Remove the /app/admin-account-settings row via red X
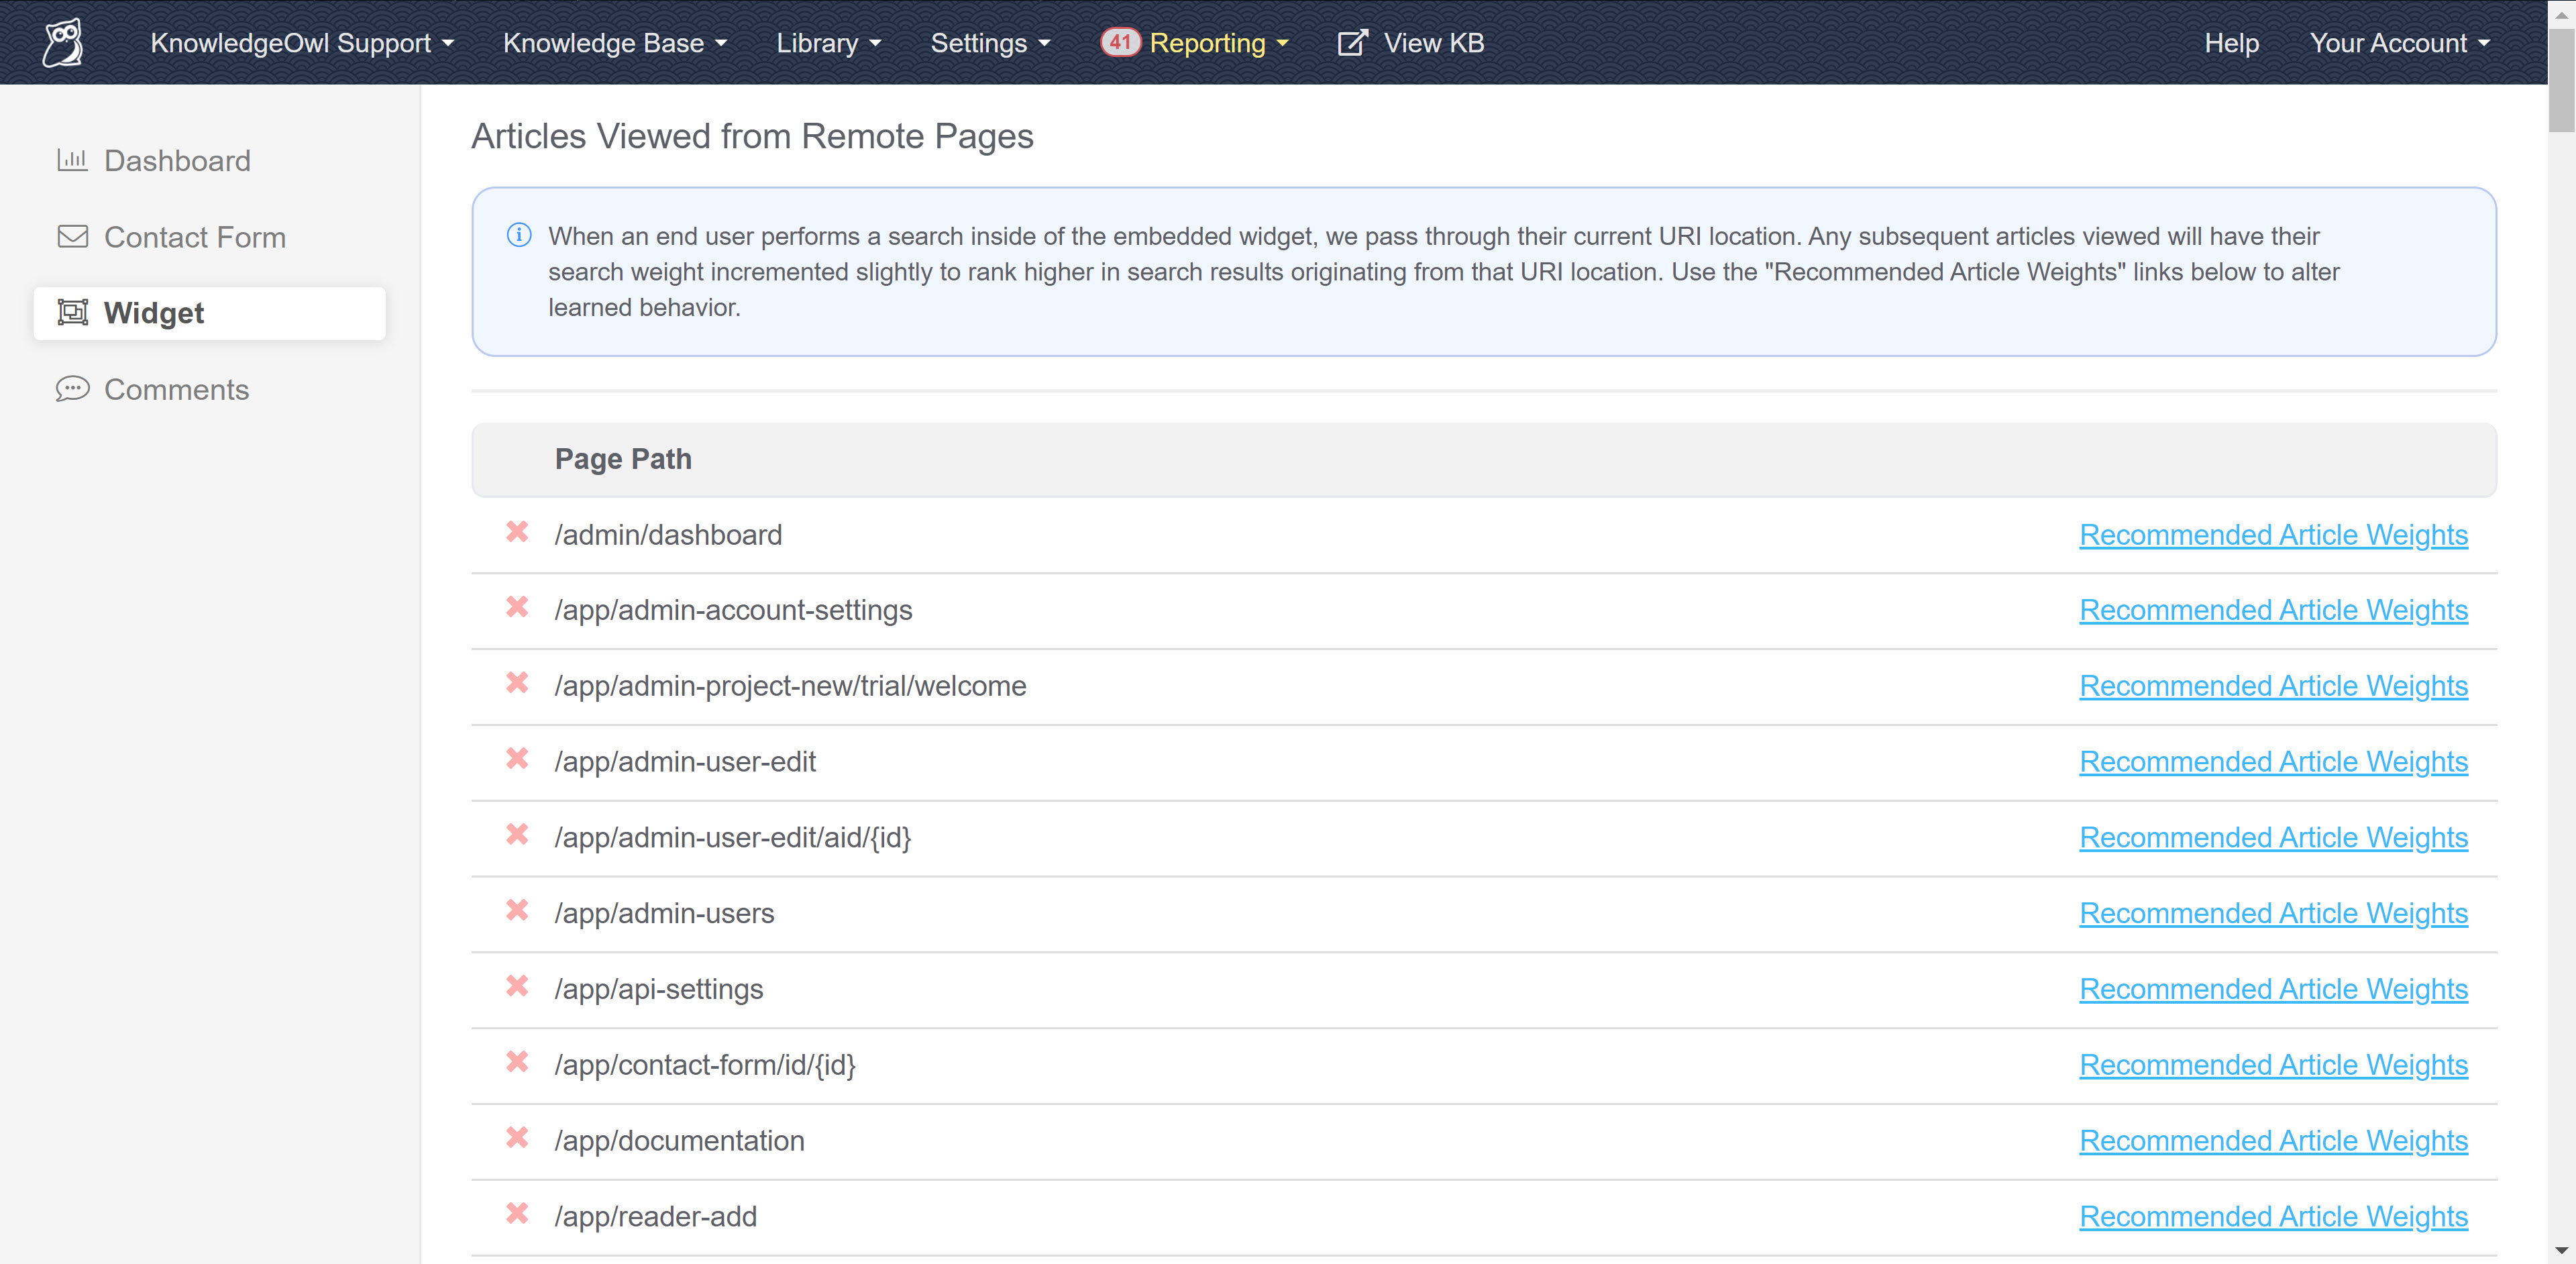This screenshot has width=2576, height=1264. (517, 608)
